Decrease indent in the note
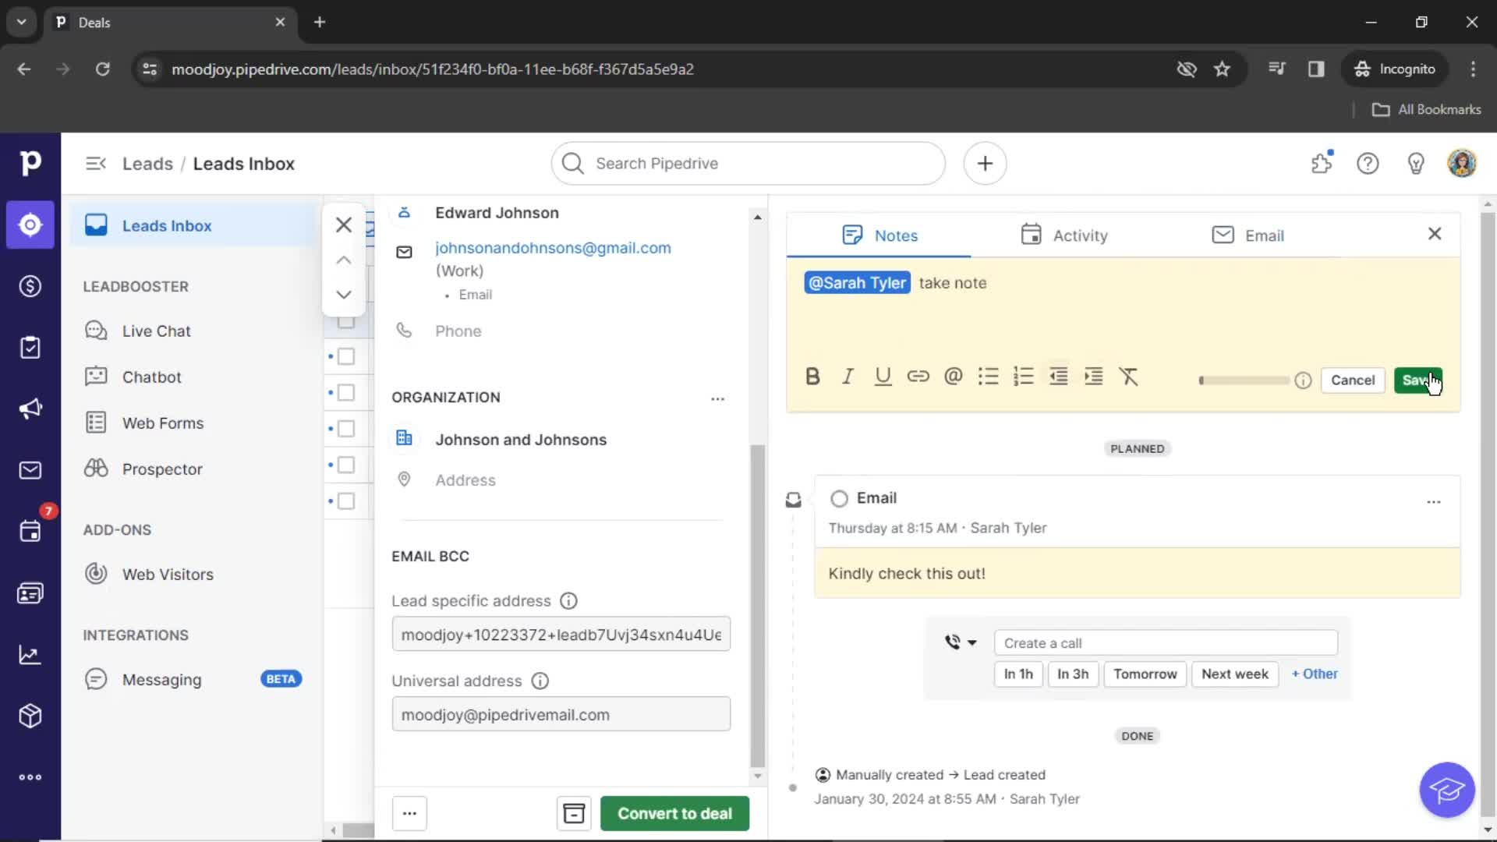Viewport: 1497px width, 842px height. click(1058, 377)
